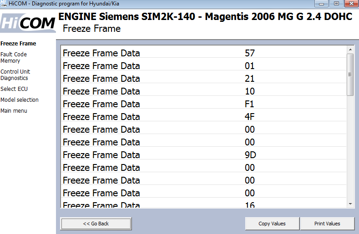The width and height of the screenshot is (359, 234).
Task: Open the Freeze Frame sidebar item
Action: click(18, 44)
